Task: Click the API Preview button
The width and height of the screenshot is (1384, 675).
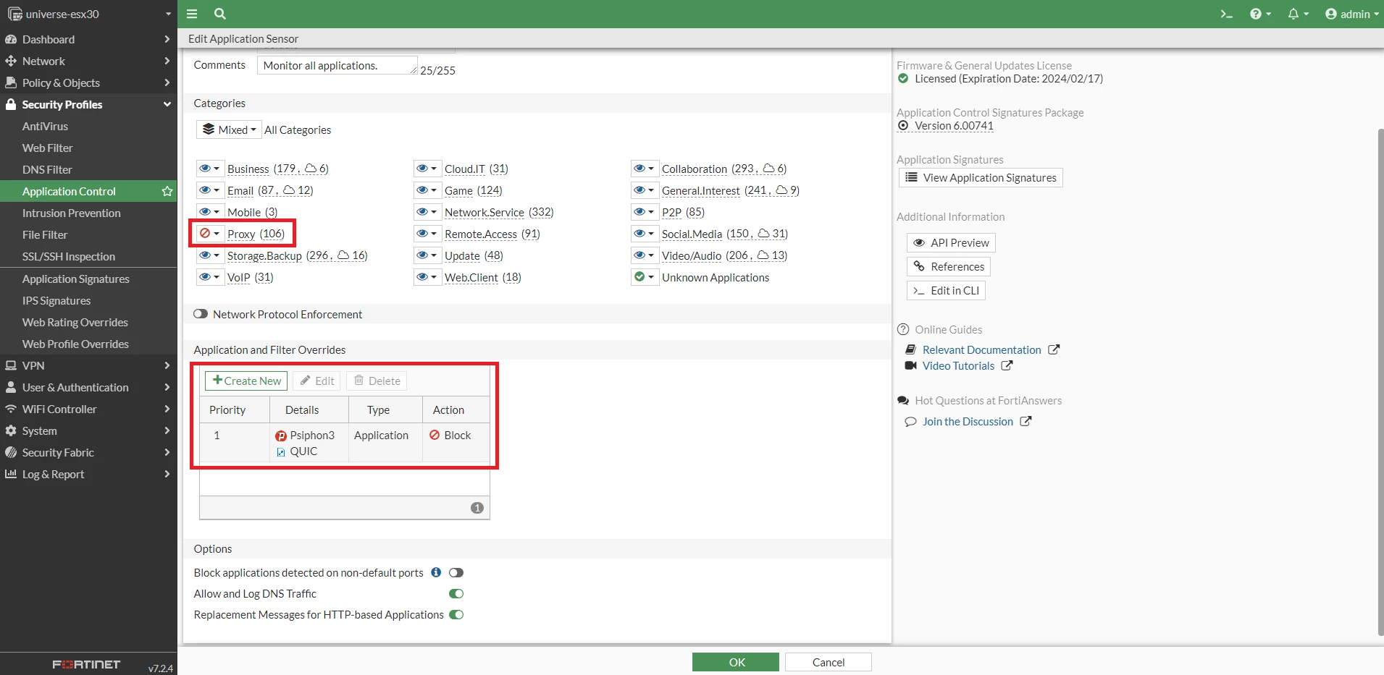Action: coord(952,242)
